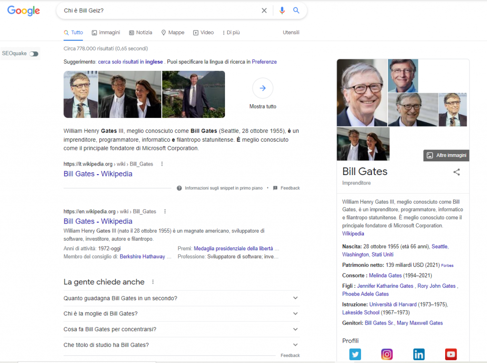
Task: Switch to the Notizia tab
Action: (141, 32)
